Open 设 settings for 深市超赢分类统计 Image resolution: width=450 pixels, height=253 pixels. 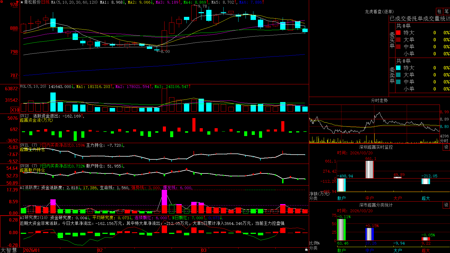click(446, 205)
